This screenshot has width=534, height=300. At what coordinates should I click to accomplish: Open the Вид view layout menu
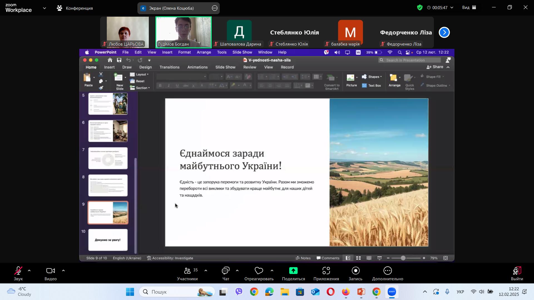pos(469,8)
